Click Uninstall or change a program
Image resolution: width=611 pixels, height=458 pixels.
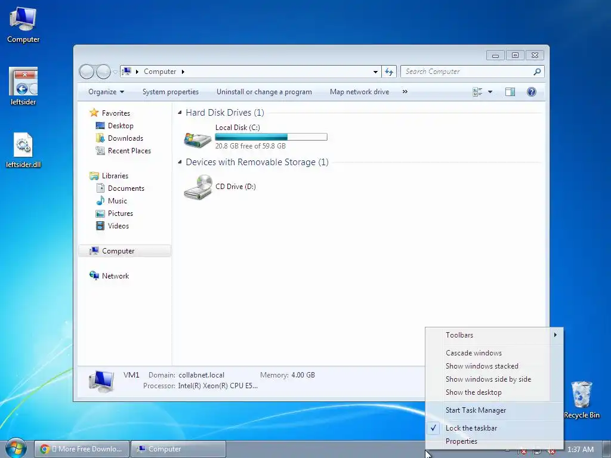[264, 92]
